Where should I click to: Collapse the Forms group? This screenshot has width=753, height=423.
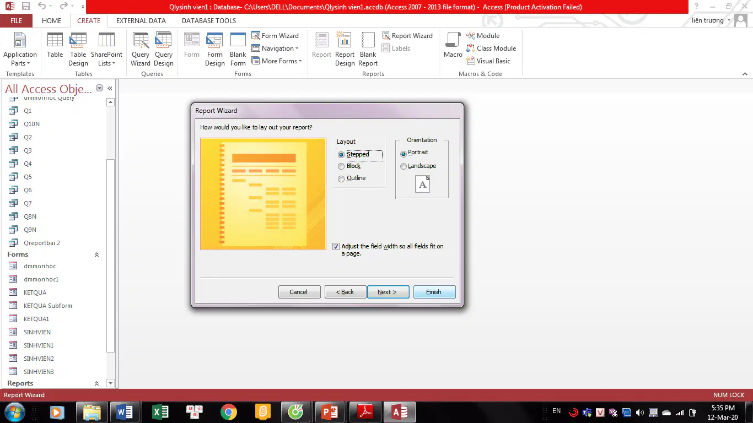pyautogui.click(x=97, y=254)
